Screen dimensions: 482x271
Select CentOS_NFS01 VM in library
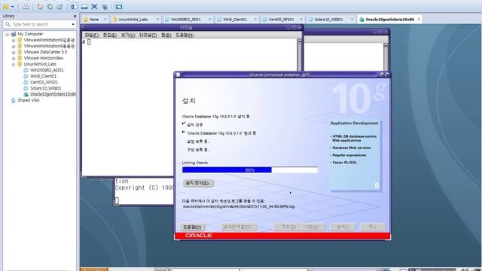[44, 82]
